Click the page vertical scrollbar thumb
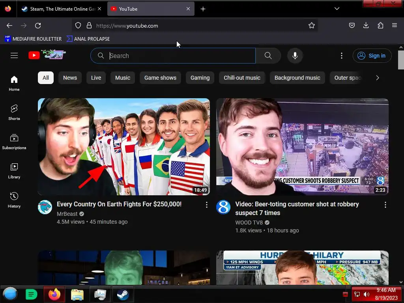Viewport: 404px width, 303px height. tap(401, 60)
